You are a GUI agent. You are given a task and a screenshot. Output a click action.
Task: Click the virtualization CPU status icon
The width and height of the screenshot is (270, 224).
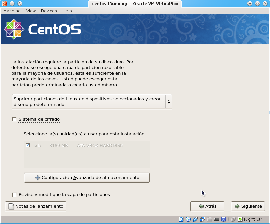224,219
